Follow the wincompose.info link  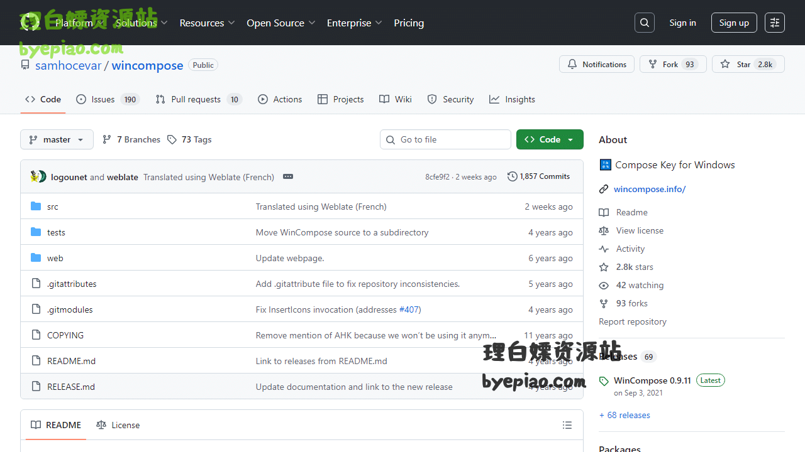point(650,189)
